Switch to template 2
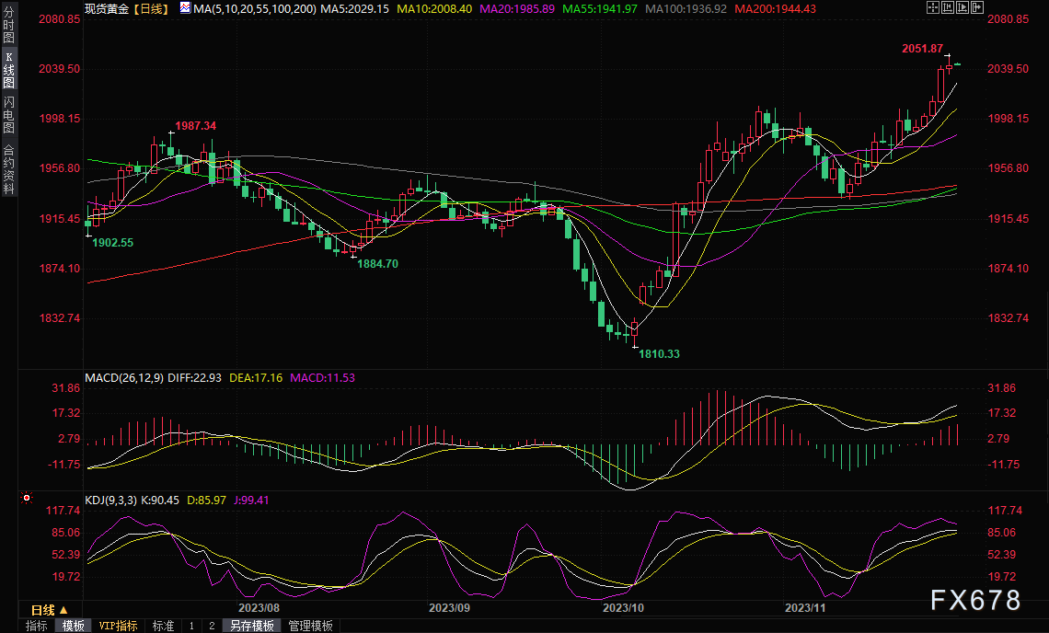The width and height of the screenshot is (1049, 633). (211, 626)
